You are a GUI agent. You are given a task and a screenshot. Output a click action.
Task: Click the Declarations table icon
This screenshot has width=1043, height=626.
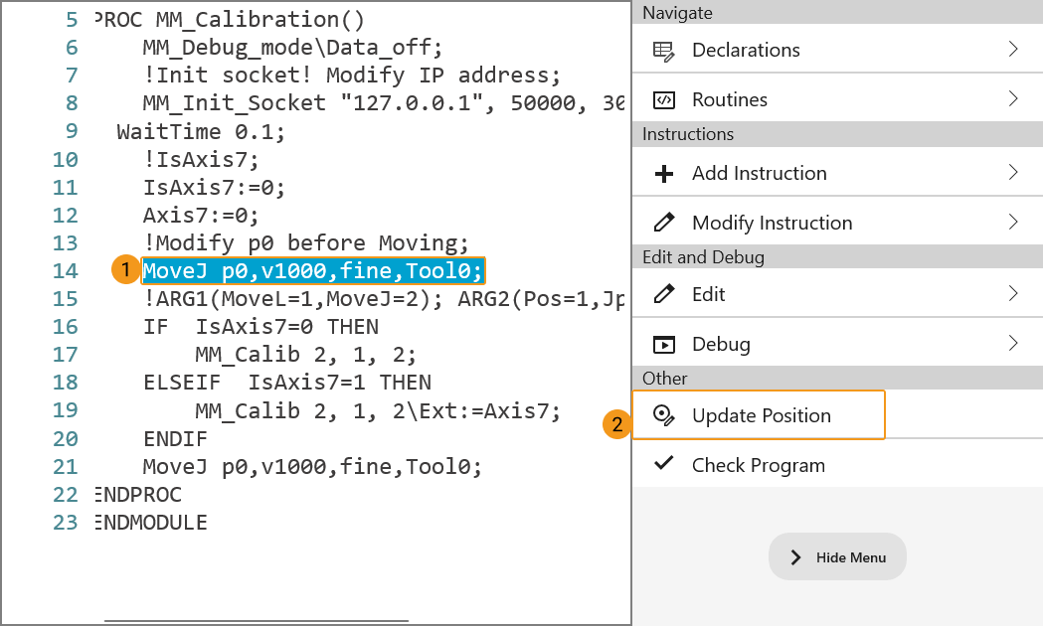point(663,50)
